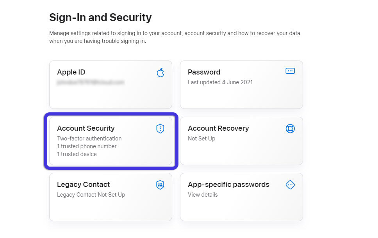Viewport: 378px width, 238px height.
Task: Open the Apple ID card title
Action: (71, 72)
